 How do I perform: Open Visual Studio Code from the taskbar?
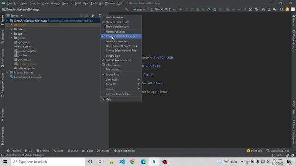coord(122,162)
